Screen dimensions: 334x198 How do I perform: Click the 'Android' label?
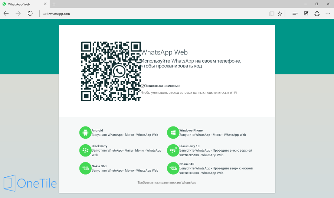[x=97, y=130]
